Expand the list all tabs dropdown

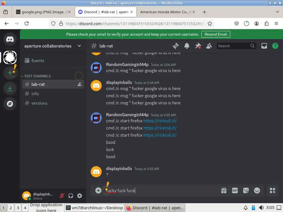277,12
